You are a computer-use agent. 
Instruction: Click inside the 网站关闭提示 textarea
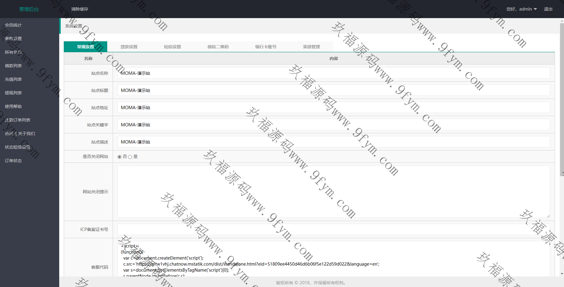point(334,192)
